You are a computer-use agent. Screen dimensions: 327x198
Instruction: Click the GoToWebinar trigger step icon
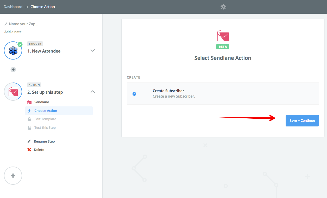pos(13,50)
